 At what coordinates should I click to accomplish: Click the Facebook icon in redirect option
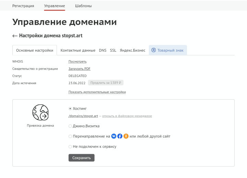(120, 136)
